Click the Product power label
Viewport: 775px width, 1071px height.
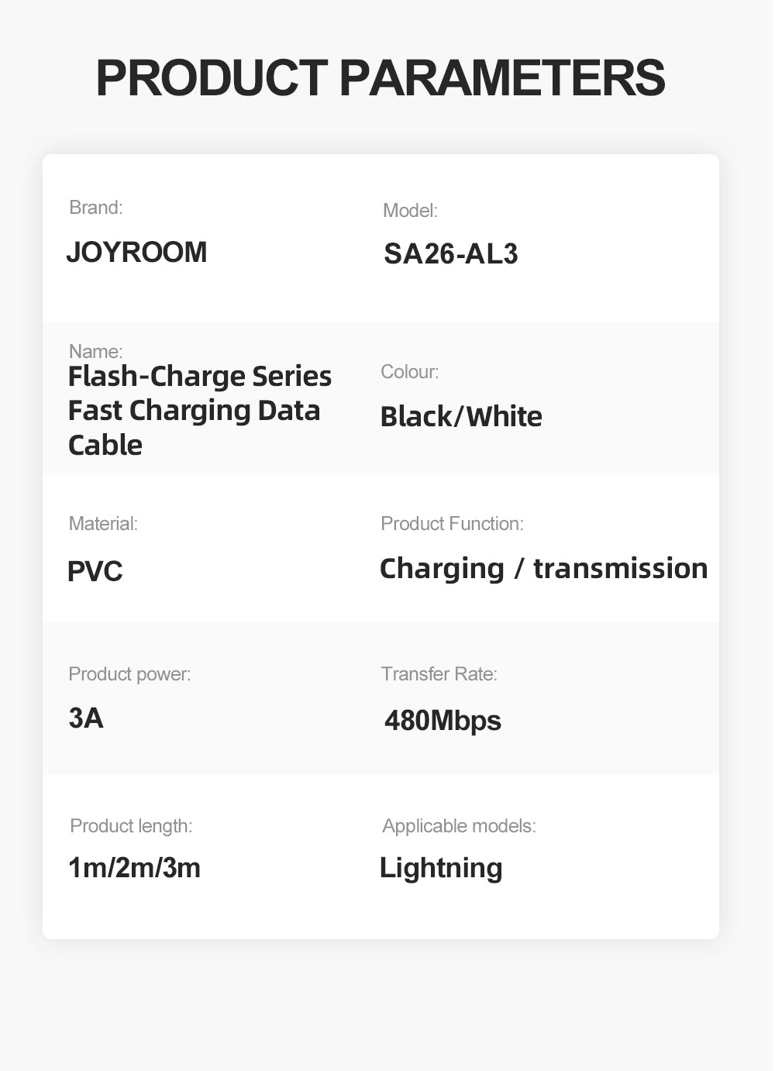[x=129, y=674]
